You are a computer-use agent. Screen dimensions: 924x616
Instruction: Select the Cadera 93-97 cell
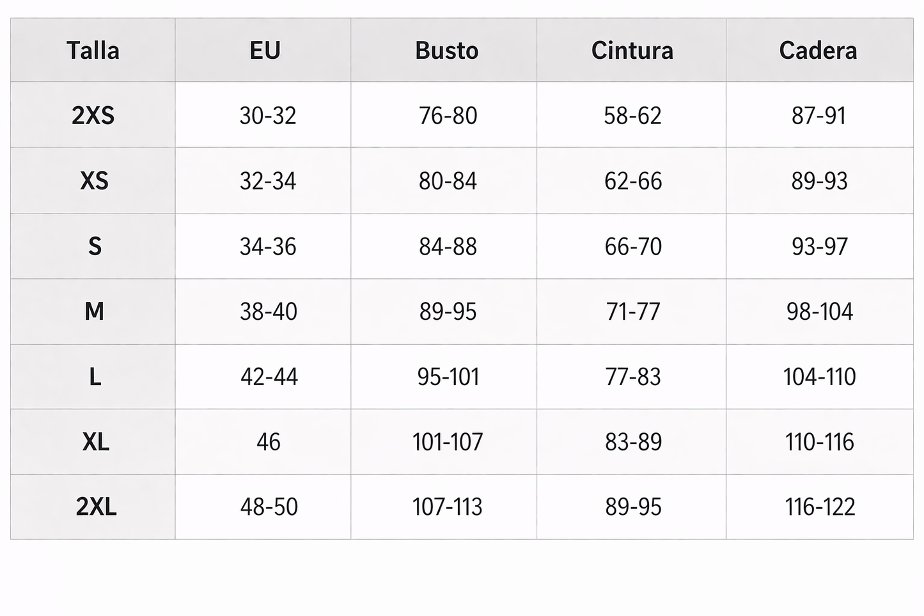point(819,246)
